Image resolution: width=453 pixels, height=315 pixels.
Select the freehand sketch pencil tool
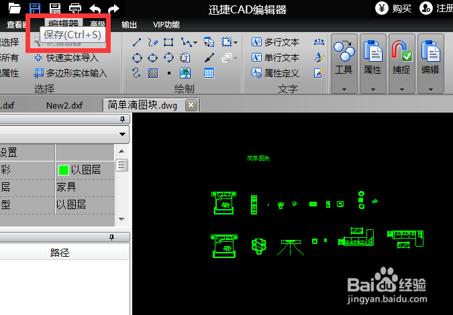152,42
